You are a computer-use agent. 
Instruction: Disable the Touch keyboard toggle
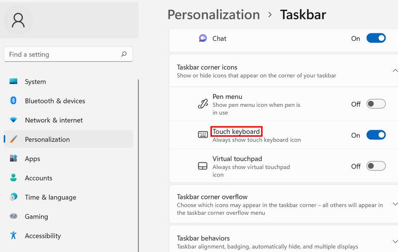[x=376, y=135]
